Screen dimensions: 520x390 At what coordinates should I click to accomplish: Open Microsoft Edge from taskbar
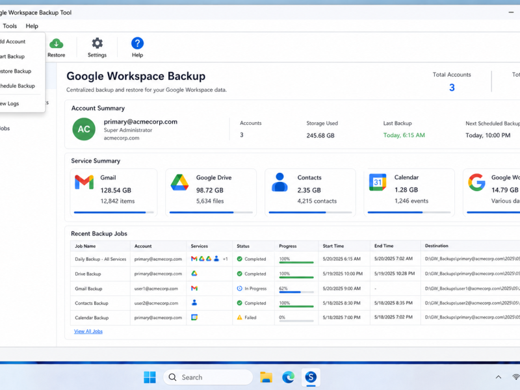pyautogui.click(x=288, y=377)
